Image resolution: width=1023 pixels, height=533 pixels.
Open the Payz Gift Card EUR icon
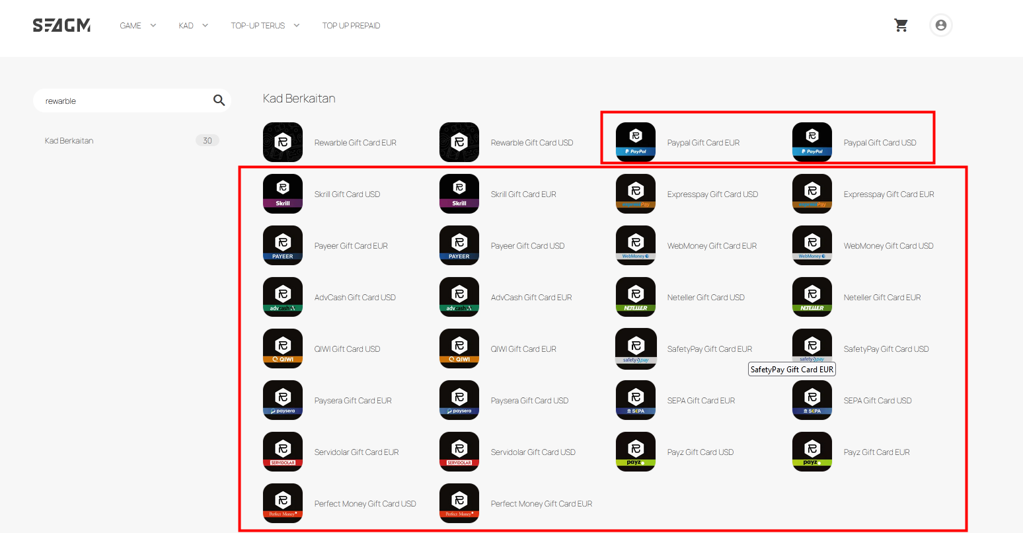(x=812, y=452)
